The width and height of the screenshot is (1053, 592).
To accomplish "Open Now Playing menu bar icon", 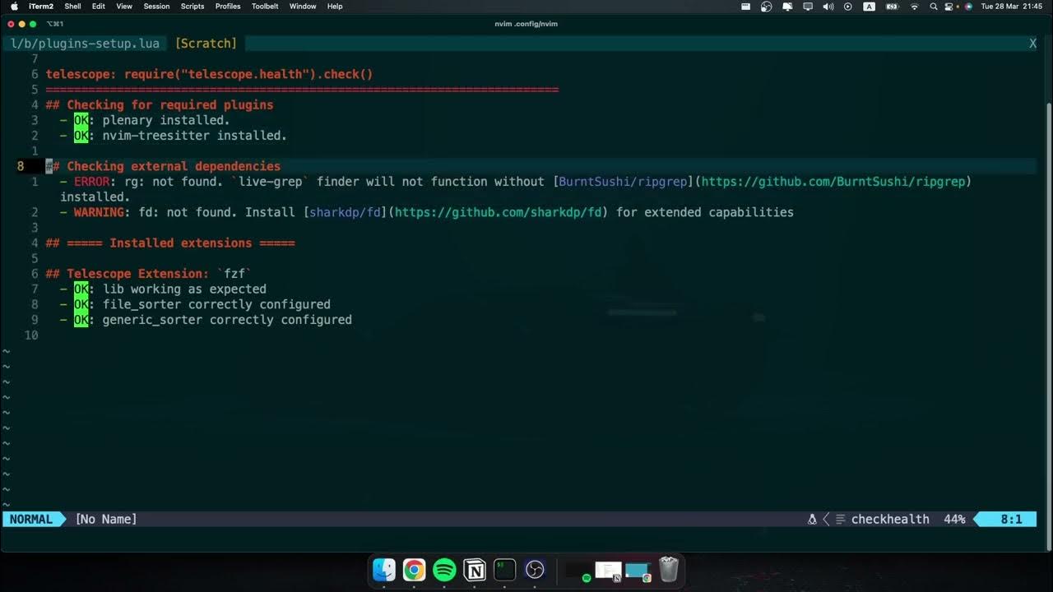I will 848,6.
